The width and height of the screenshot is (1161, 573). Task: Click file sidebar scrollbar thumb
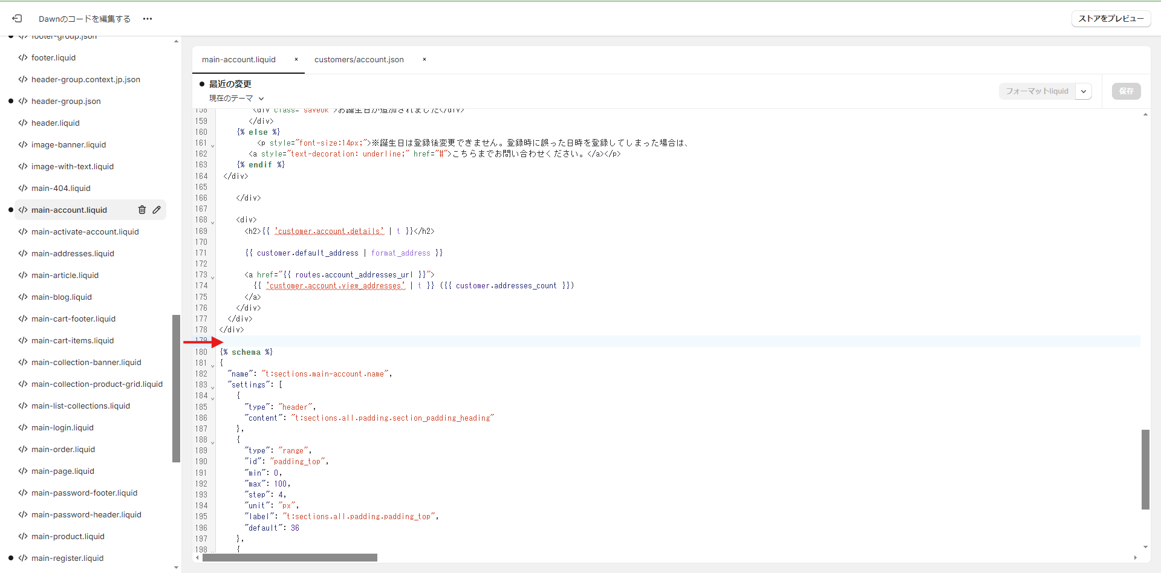pos(176,388)
